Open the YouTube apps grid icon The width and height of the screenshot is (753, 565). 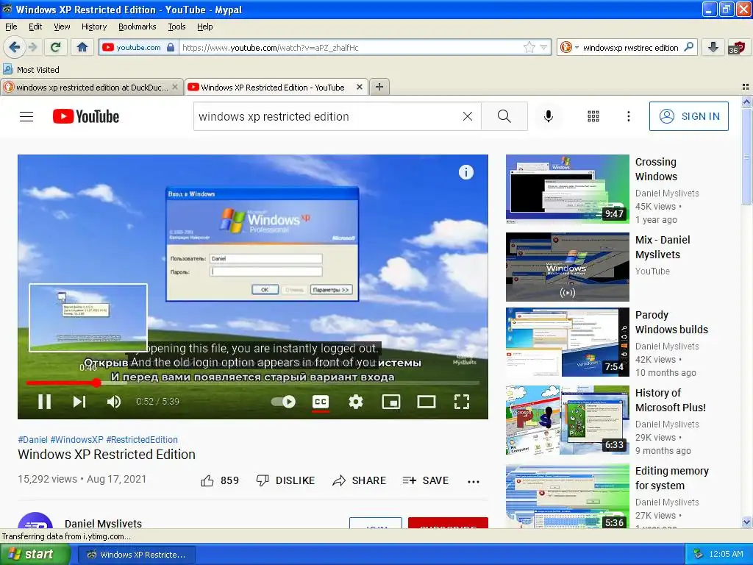(x=593, y=116)
